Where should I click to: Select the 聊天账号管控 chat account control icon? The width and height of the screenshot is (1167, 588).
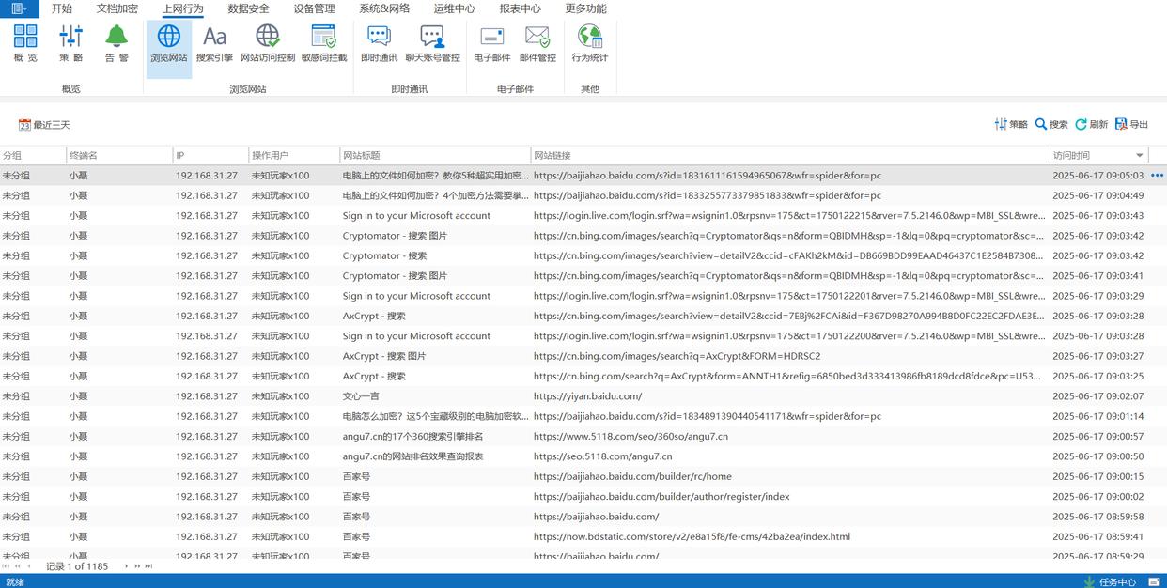pos(432,44)
